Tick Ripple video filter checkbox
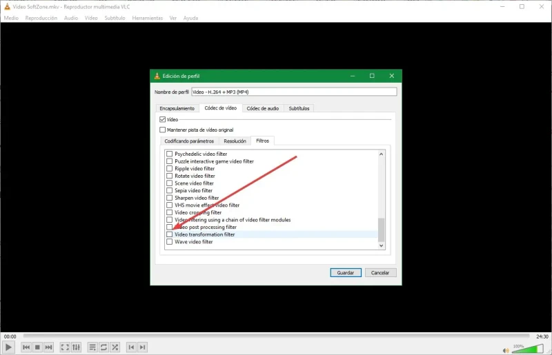This screenshot has height=355, width=552. [x=169, y=168]
